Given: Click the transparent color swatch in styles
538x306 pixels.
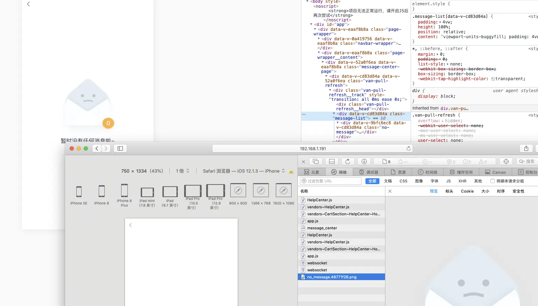Looking at the screenshot, I should pos(493,79).
